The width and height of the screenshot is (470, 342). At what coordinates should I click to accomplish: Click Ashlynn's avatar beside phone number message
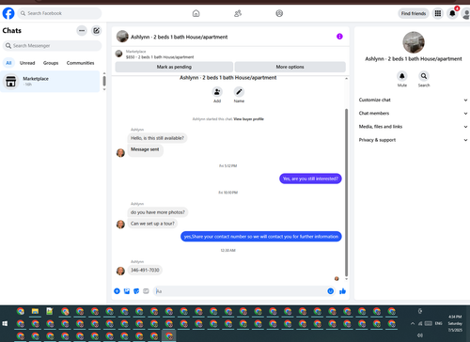pos(120,271)
